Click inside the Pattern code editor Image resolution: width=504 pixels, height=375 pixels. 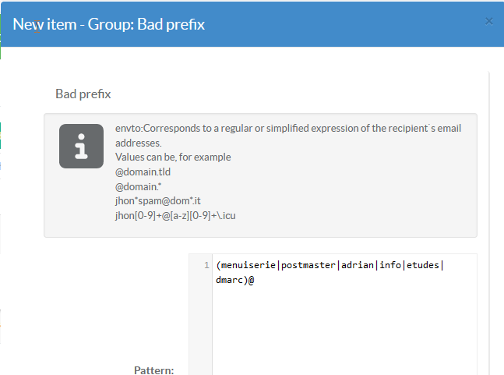click(343, 327)
